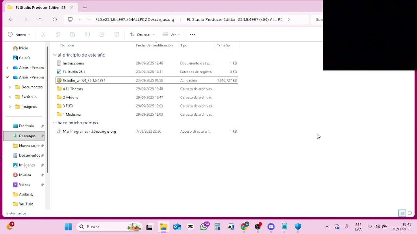Image resolution: width=417 pixels, height=234 pixels.
Task: Select the FL Studio Producer Edition 25 tab
Action: click(40, 7)
